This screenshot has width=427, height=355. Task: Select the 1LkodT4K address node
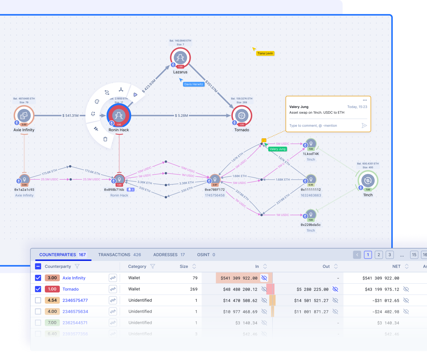pos(311,144)
